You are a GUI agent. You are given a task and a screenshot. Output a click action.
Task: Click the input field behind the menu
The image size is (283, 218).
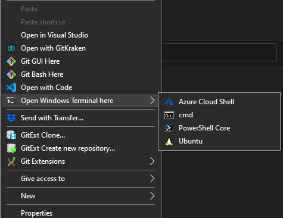(219, 52)
